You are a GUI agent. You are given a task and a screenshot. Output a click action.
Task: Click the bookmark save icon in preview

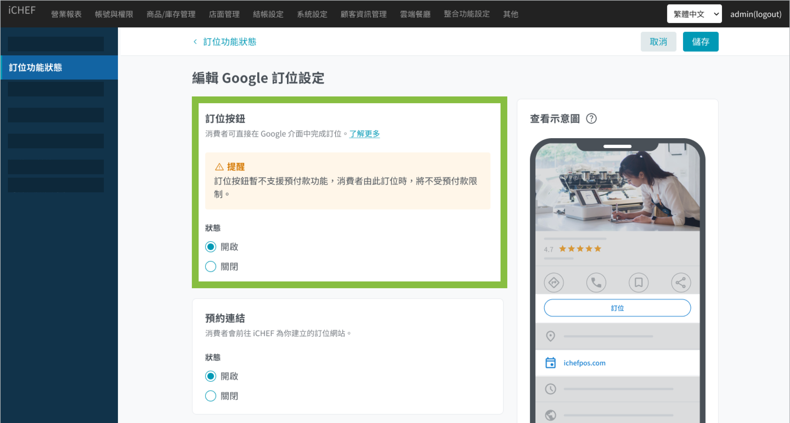click(x=638, y=282)
